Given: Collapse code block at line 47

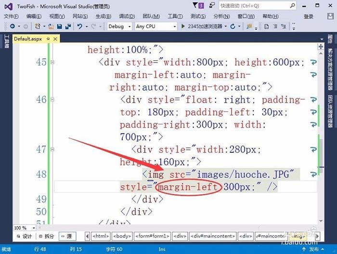Looking at the screenshot, I should 52,149.
